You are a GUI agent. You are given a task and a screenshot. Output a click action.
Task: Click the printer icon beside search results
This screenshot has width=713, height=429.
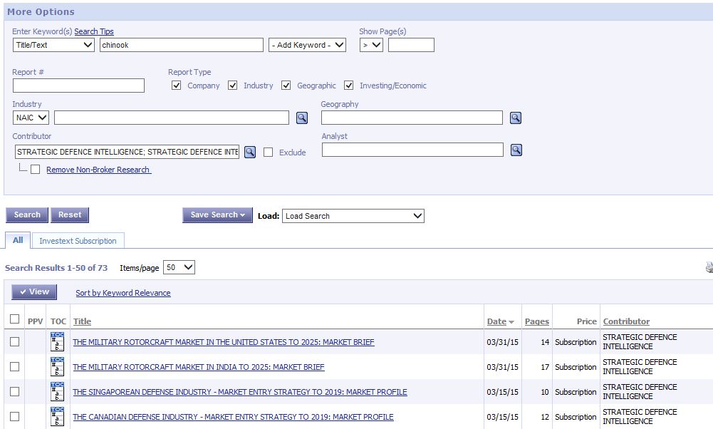point(709,268)
